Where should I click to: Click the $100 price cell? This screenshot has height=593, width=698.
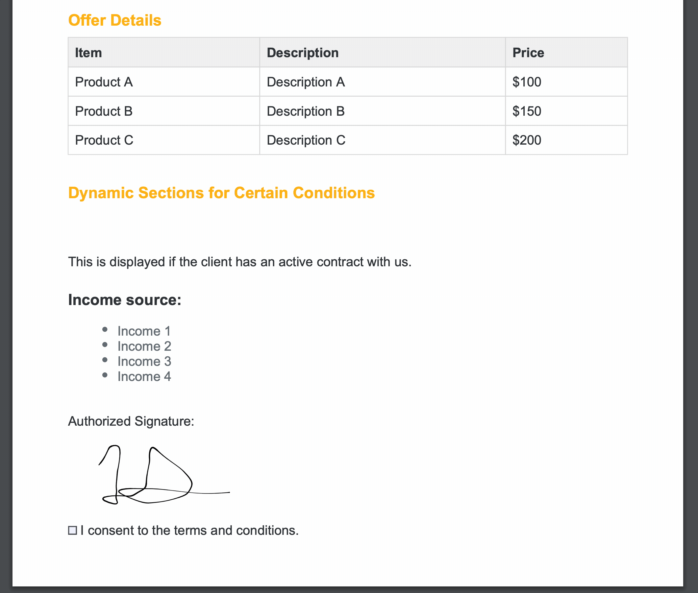[x=566, y=82]
